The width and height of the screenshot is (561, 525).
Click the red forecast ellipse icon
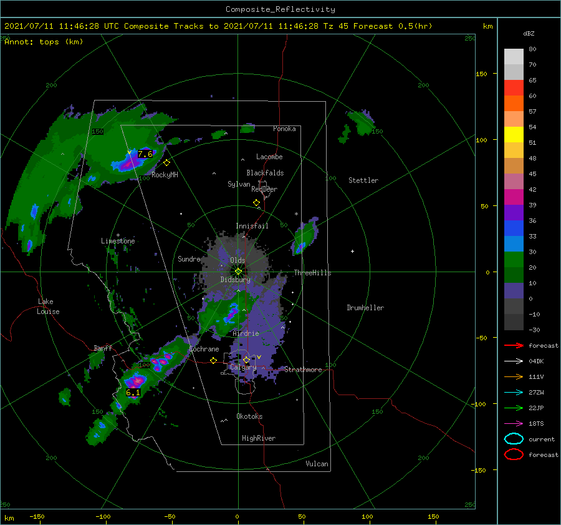[x=514, y=454]
